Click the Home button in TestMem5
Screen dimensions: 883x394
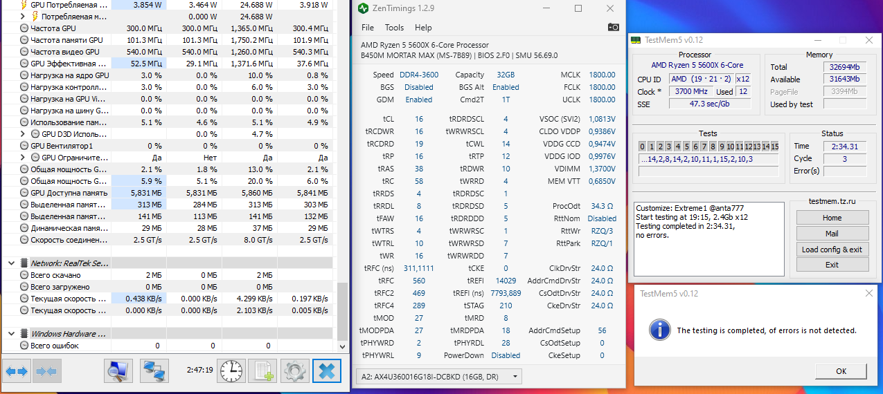coord(832,218)
